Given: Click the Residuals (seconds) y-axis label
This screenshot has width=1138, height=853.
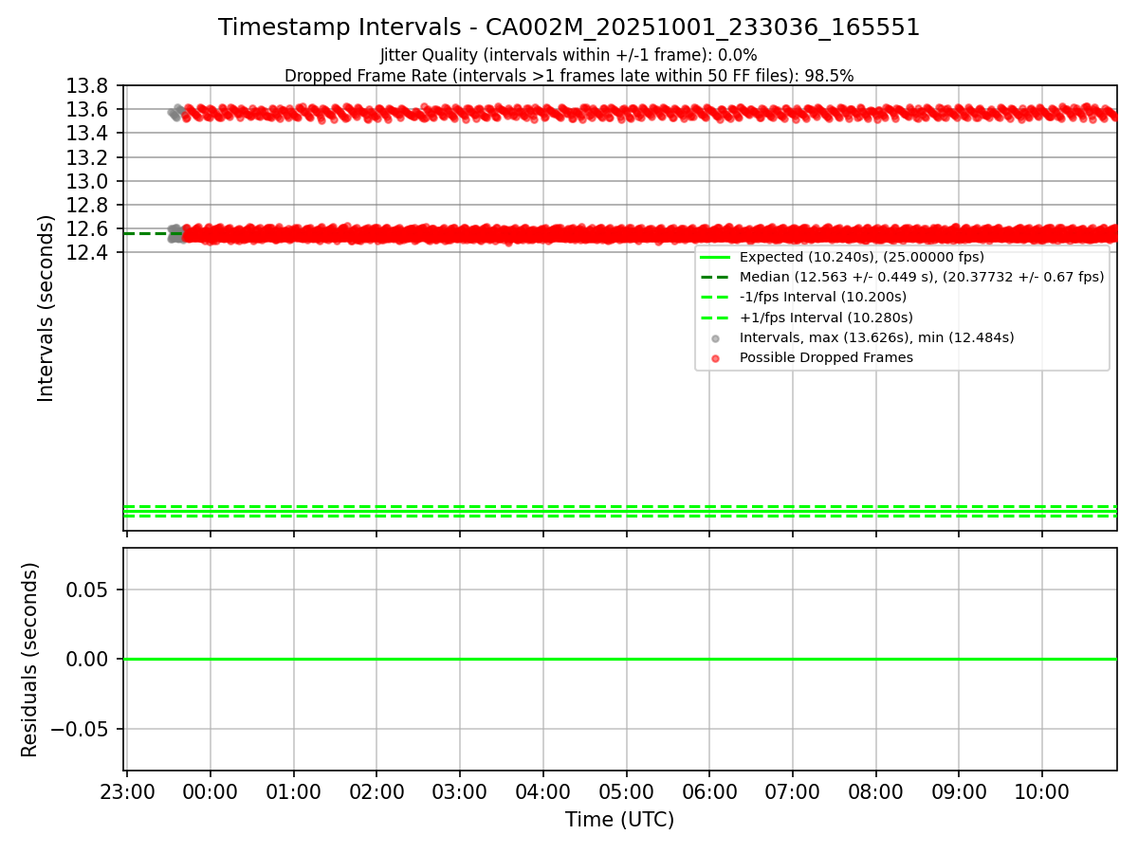Looking at the screenshot, I should click(x=29, y=660).
